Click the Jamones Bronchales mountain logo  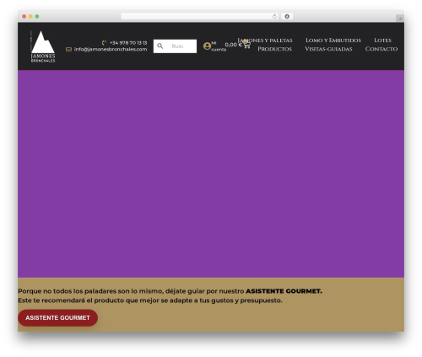coord(43,46)
